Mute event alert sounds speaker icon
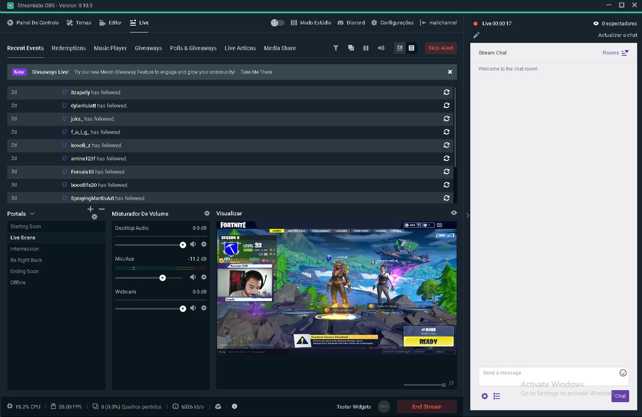Viewport: 642px width, 417px height. (381, 48)
